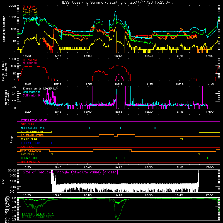Click the Collimator 9 legend label
The width and height of the screenshot is (223, 223).
tap(31, 95)
